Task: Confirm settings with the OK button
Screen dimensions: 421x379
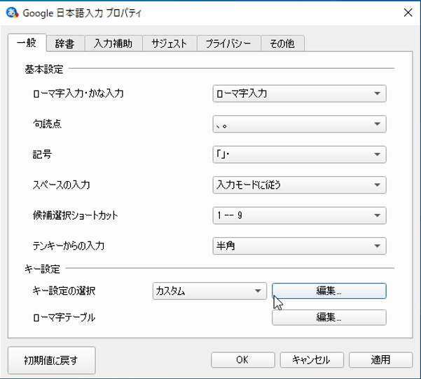Action: click(241, 359)
